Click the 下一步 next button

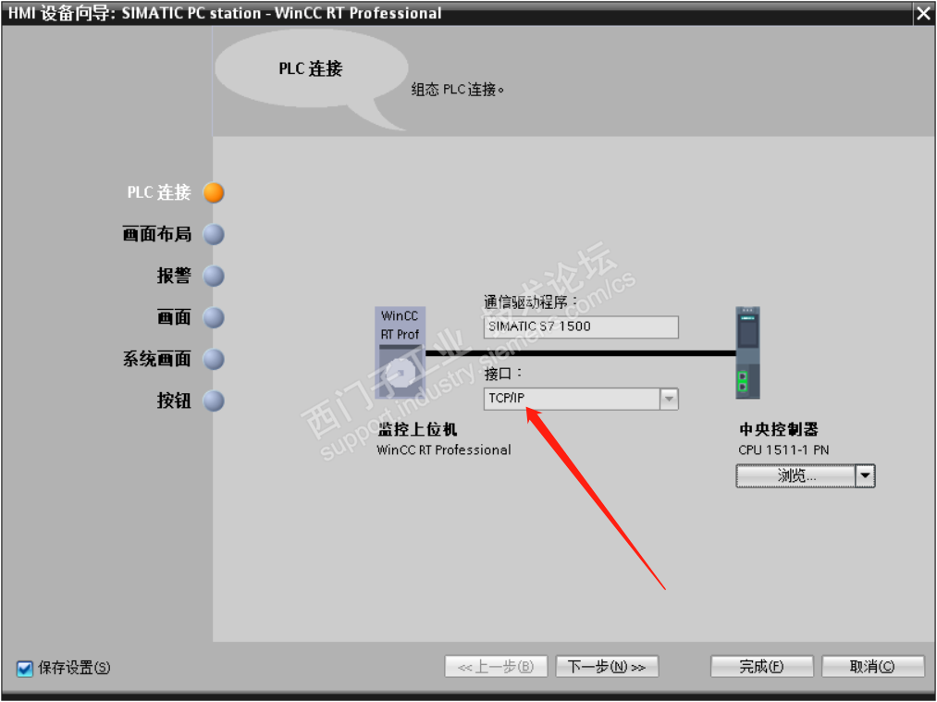coord(607,667)
